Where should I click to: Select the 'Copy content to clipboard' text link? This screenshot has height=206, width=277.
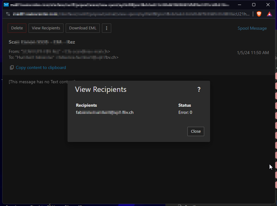pyautogui.click(x=41, y=67)
